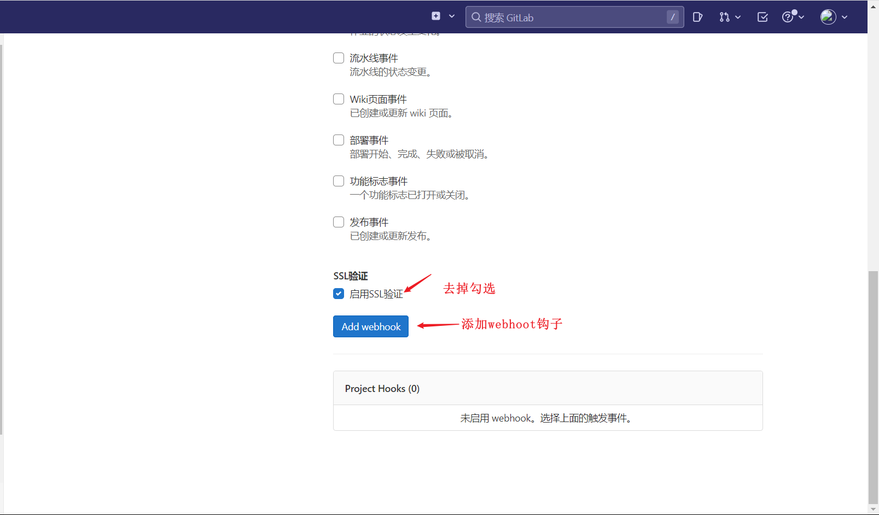
Task: Uncheck the 启用SSL验证 checkbox
Action: (x=339, y=294)
